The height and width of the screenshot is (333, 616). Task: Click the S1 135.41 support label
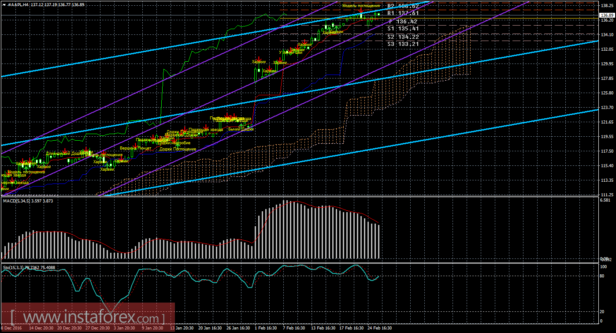(402, 29)
